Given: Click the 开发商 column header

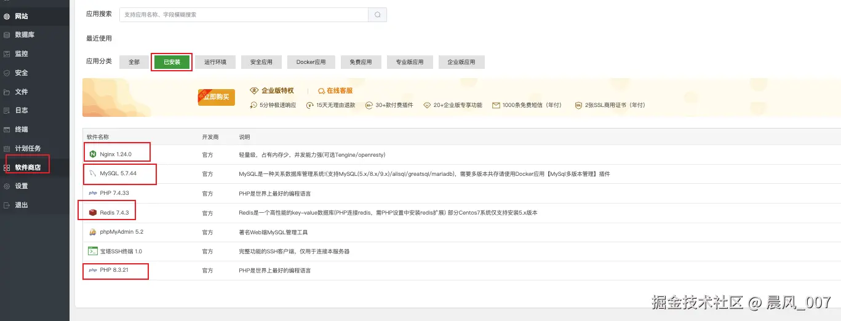Looking at the screenshot, I should (210, 137).
